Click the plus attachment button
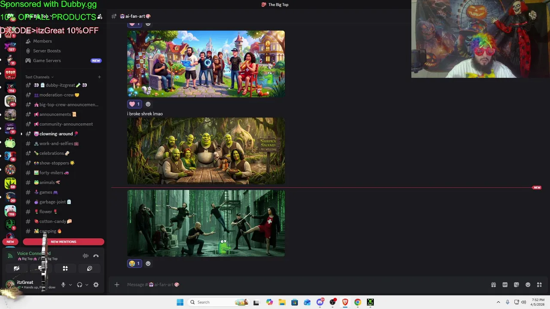 tap(116, 285)
